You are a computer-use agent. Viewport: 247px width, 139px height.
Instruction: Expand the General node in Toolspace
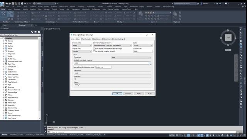coord(3,41)
